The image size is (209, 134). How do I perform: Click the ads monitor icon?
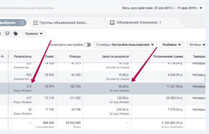(x=112, y=23)
